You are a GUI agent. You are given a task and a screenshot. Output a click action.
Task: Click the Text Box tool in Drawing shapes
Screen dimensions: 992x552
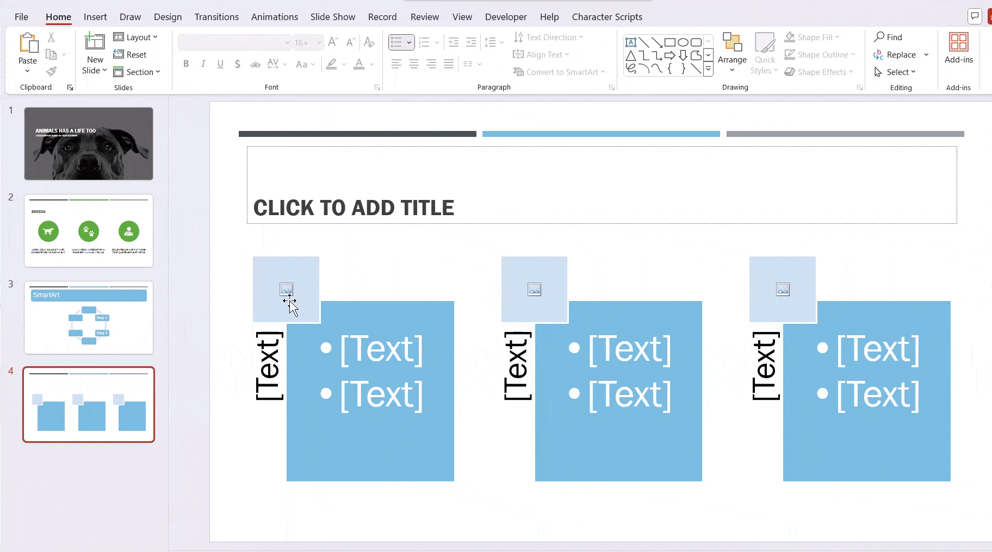point(631,41)
